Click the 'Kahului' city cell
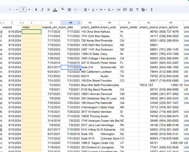Screen dimensions: 189x152 pos(110,32)
